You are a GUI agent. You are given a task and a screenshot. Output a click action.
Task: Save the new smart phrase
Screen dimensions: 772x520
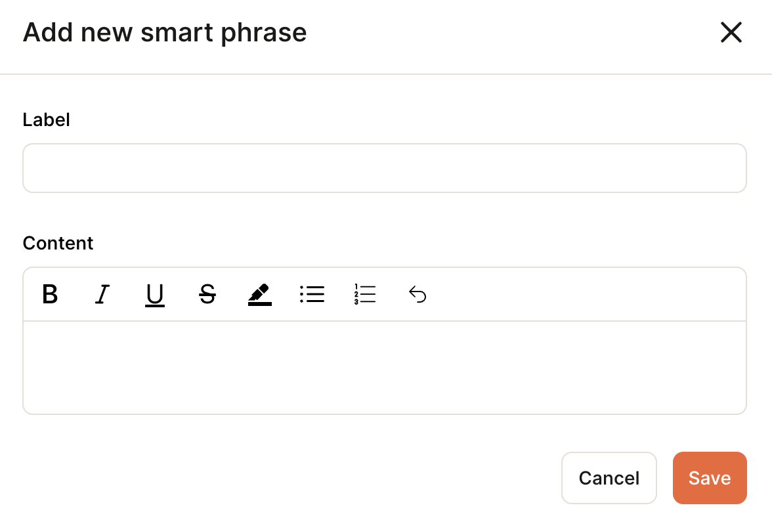tap(710, 478)
